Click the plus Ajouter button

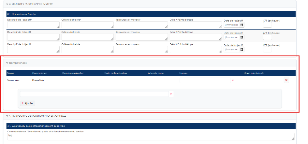[28, 103]
